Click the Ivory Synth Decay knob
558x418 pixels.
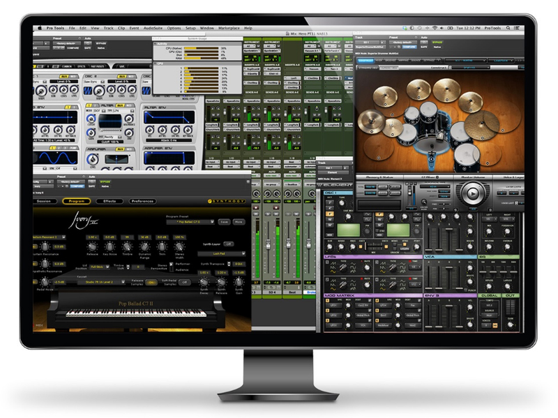click(204, 283)
